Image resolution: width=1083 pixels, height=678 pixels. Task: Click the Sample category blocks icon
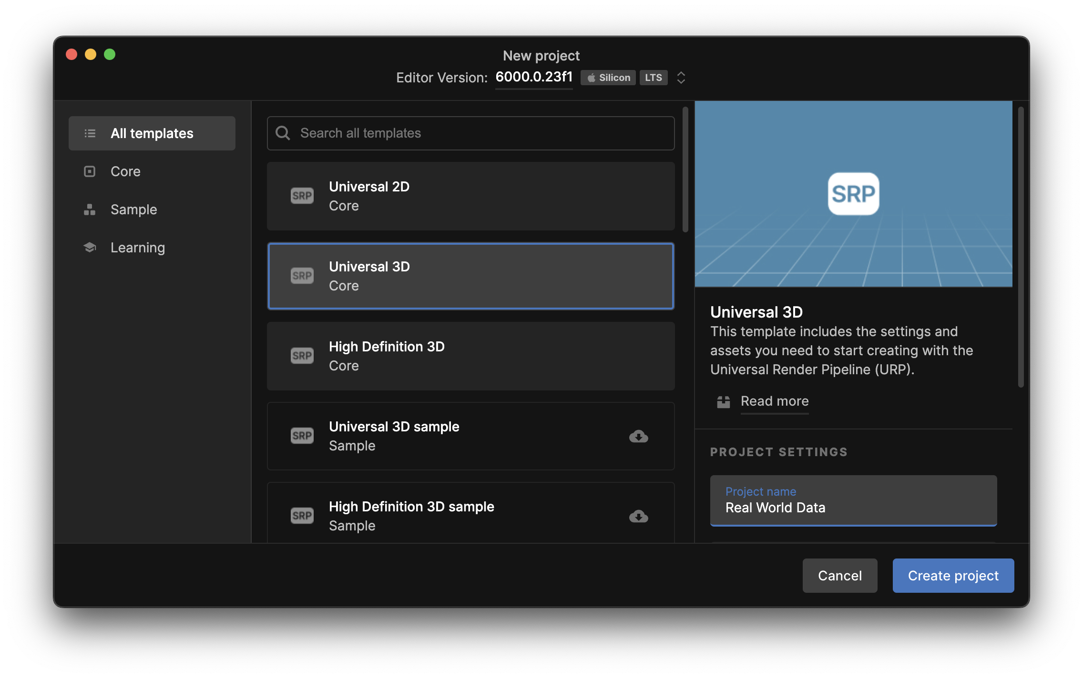click(90, 209)
